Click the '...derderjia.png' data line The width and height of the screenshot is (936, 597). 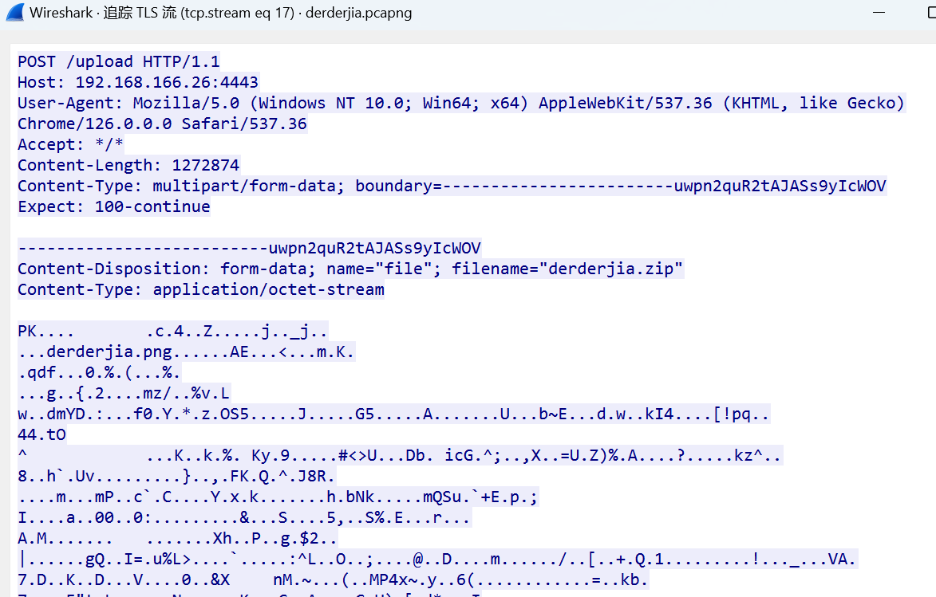tap(186, 352)
